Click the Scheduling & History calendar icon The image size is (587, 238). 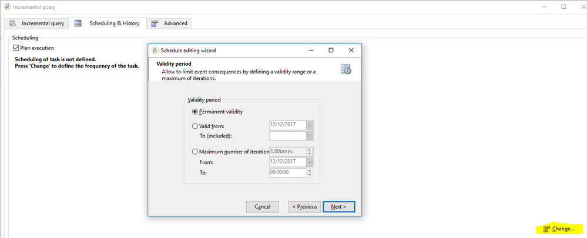(x=78, y=24)
